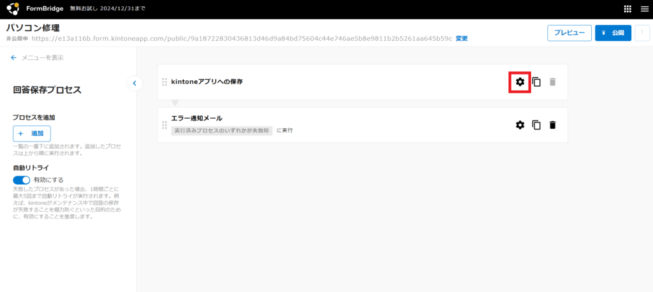Click the プレビュー button
The height and width of the screenshot is (292, 653).
point(569,33)
